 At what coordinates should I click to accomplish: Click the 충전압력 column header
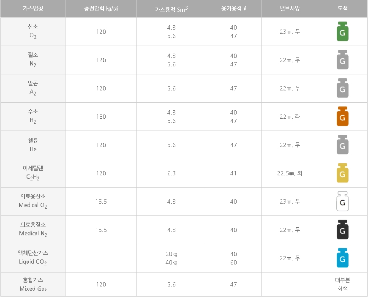coord(101,8)
